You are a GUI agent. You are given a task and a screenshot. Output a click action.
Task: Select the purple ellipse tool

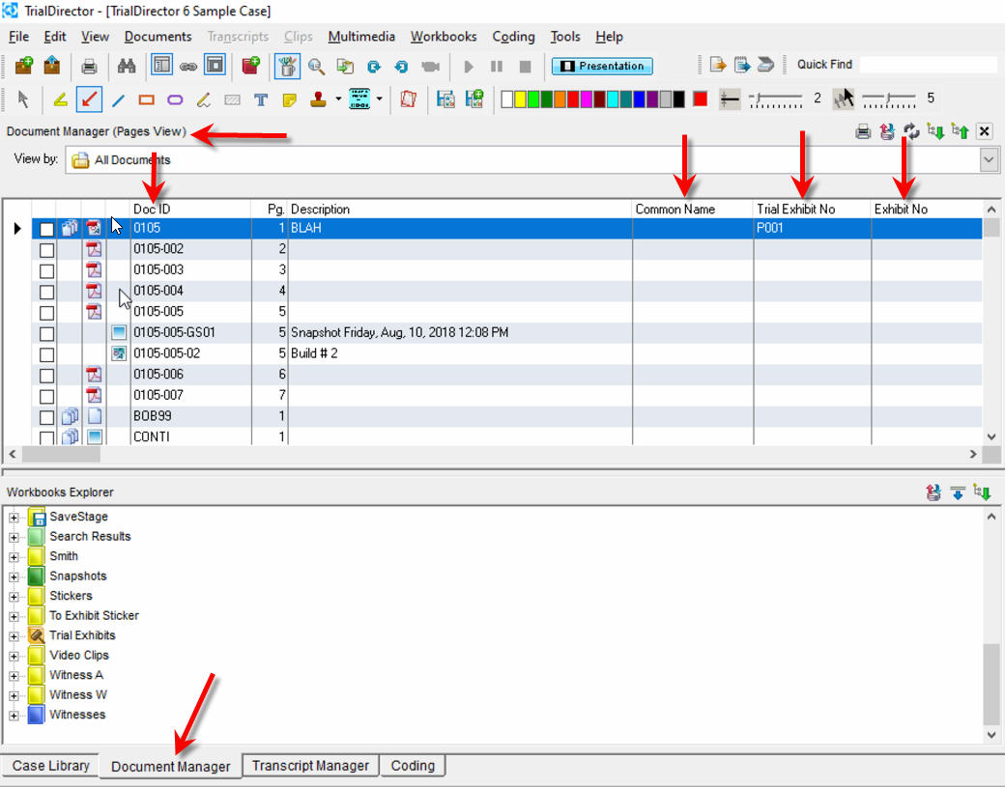[x=175, y=99]
